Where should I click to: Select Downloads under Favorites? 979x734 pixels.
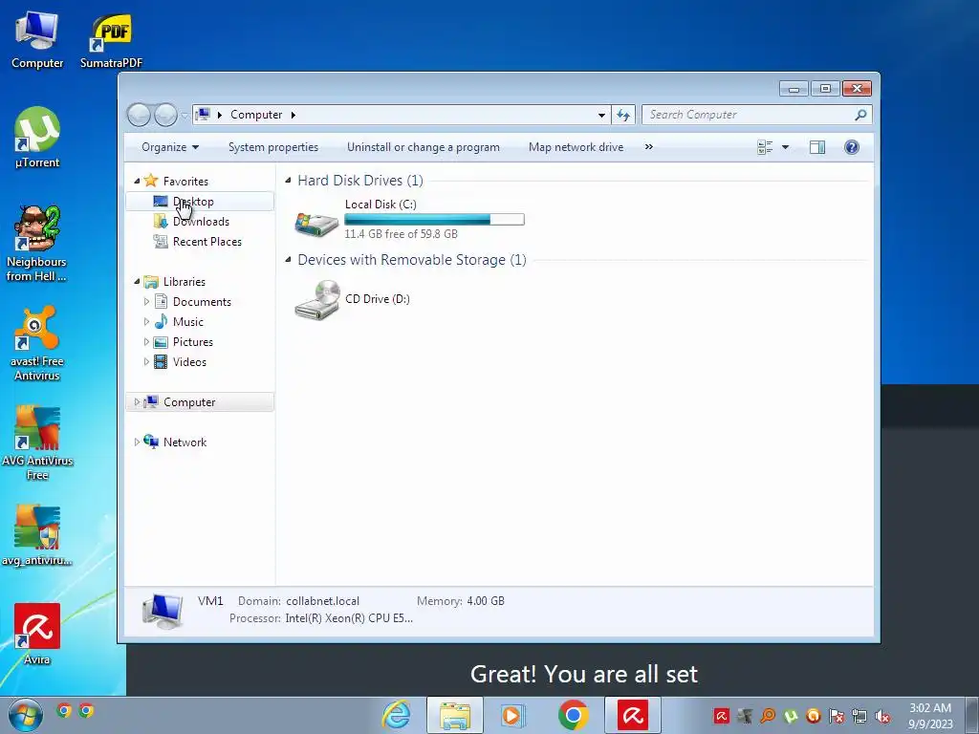(x=200, y=222)
